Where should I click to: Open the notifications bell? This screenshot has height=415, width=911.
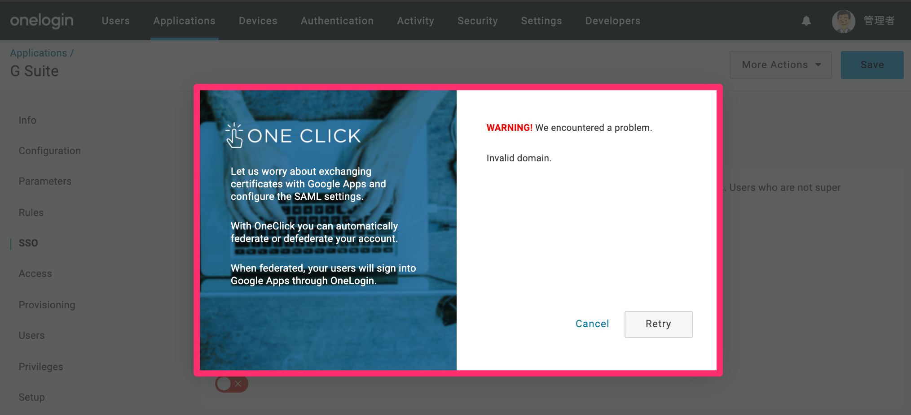(x=806, y=21)
